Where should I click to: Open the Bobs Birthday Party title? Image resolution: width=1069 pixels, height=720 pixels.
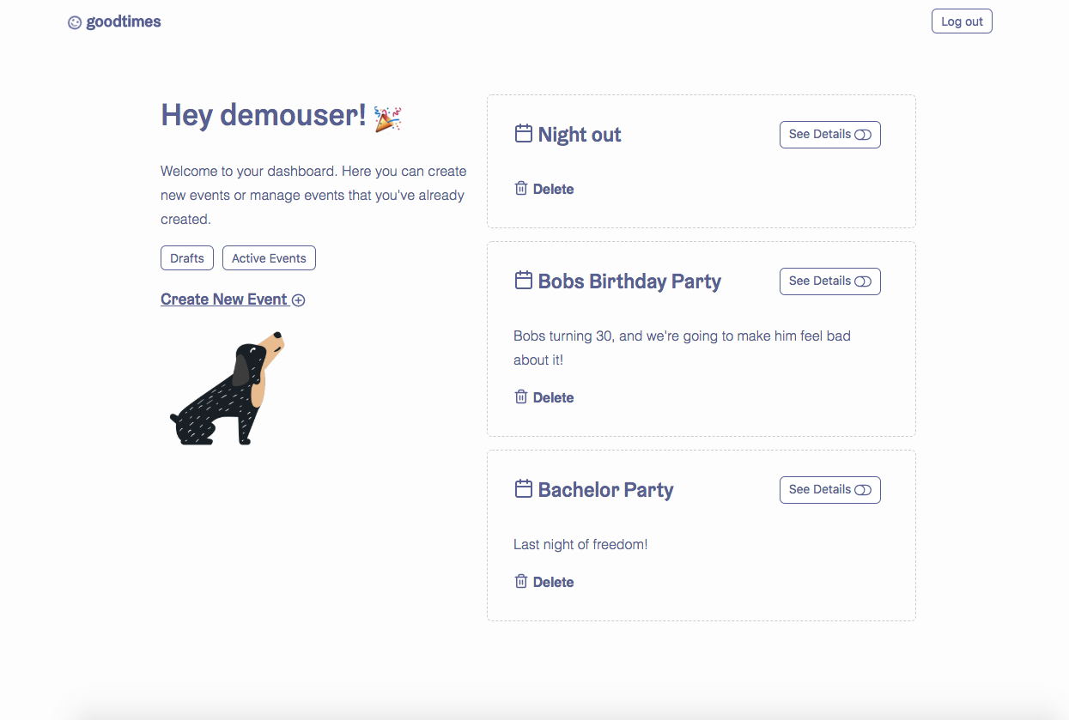(629, 281)
